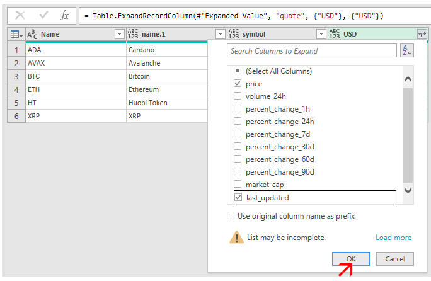This screenshot has height=281, width=431.
Task: Open the Name column filter dropdown
Action: (120, 34)
